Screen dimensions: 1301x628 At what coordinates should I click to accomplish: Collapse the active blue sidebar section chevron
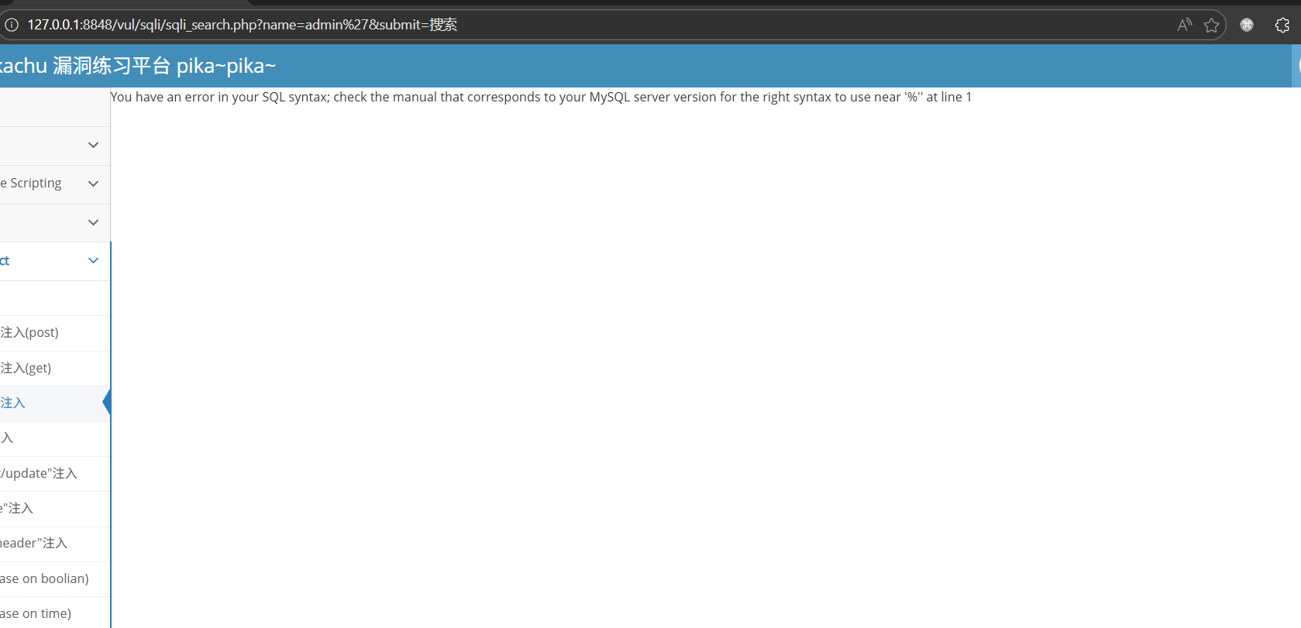pos(93,261)
